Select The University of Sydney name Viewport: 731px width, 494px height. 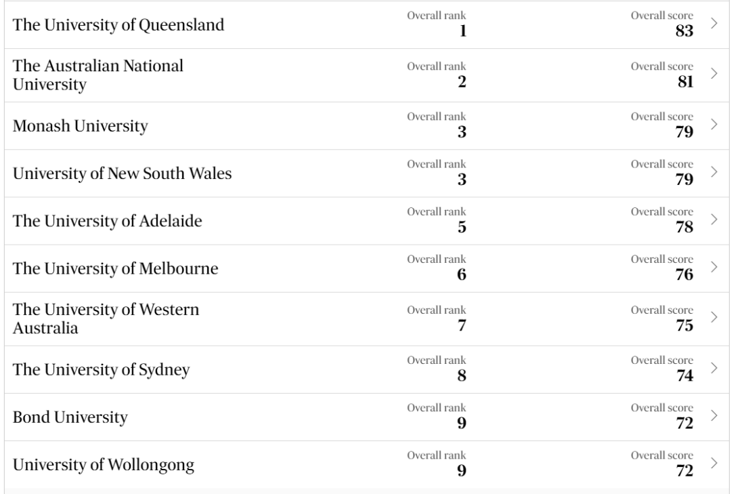click(x=102, y=370)
